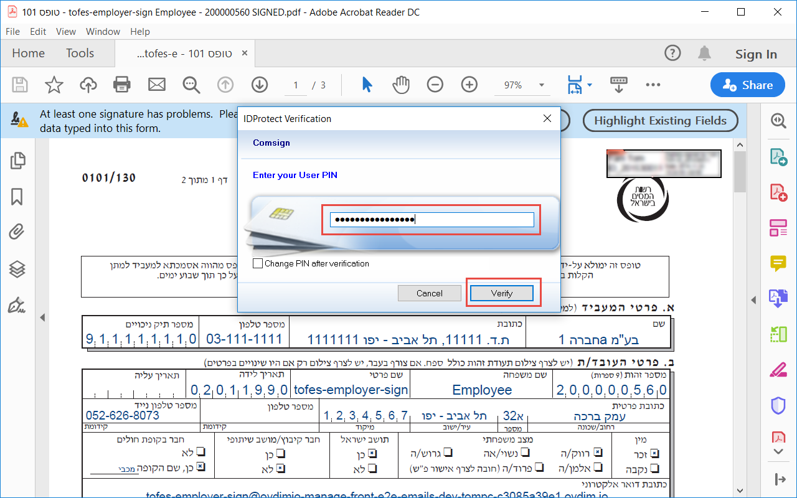
Task: Open the Signatures panel
Action: 17,306
